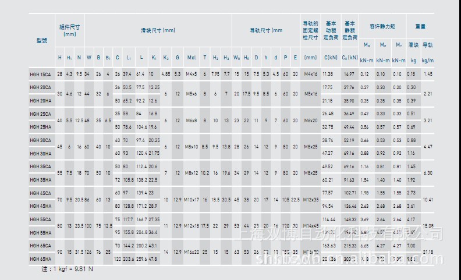Click the C(kN) column subheader
The height and width of the screenshot is (280, 461).
(327, 58)
